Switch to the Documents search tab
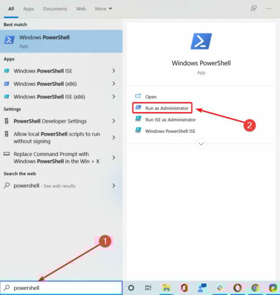The image size is (280, 295). 55,9
